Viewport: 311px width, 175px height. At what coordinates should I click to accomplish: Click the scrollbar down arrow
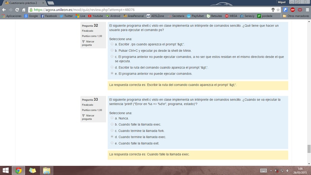(309, 164)
